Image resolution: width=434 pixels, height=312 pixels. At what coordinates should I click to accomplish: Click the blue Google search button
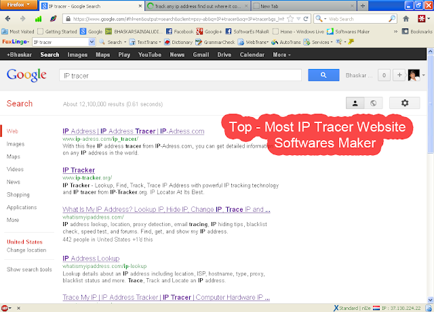[323, 75]
